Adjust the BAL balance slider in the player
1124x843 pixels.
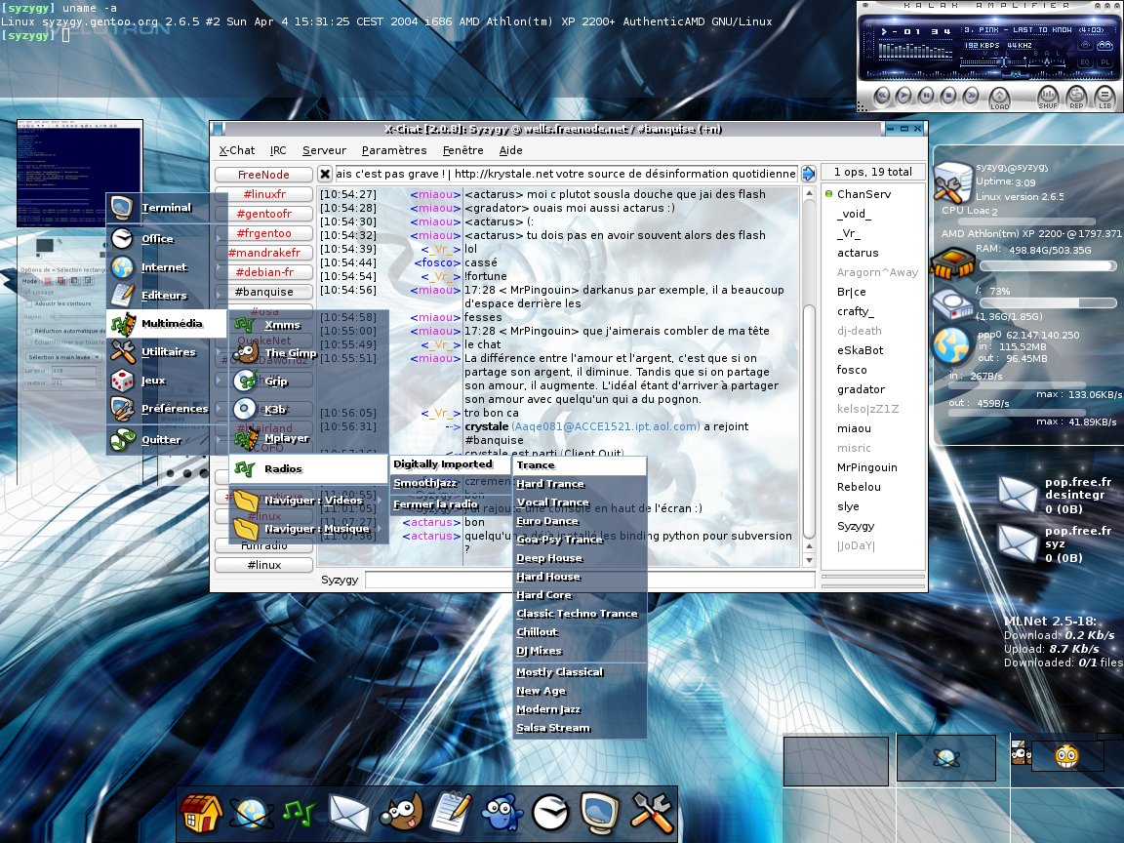(1048, 62)
